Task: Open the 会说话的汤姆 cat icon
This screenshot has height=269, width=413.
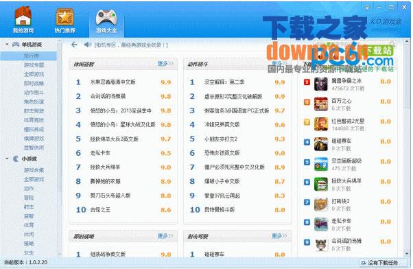Action: (321, 244)
